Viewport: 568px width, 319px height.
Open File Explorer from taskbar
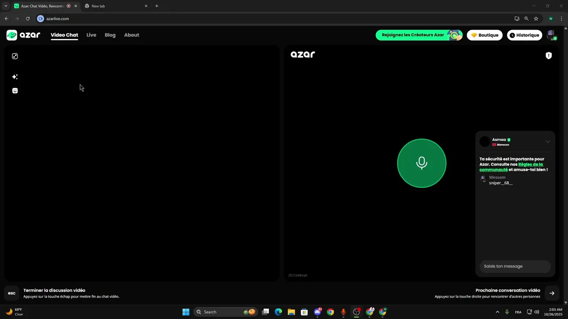(291, 312)
